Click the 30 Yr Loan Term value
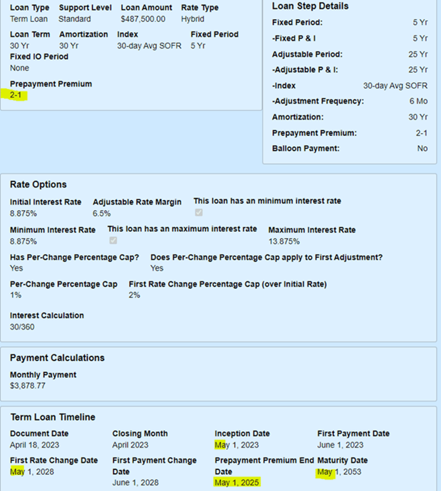The height and width of the screenshot is (491, 441). 19,46
